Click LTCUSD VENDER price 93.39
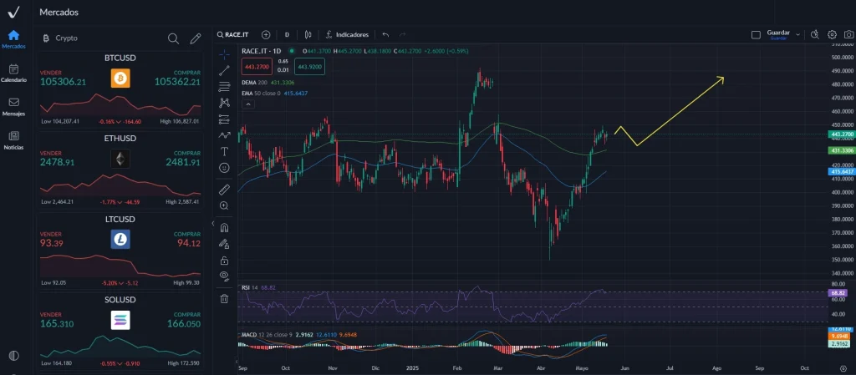This screenshot has width=856, height=375. [51, 243]
